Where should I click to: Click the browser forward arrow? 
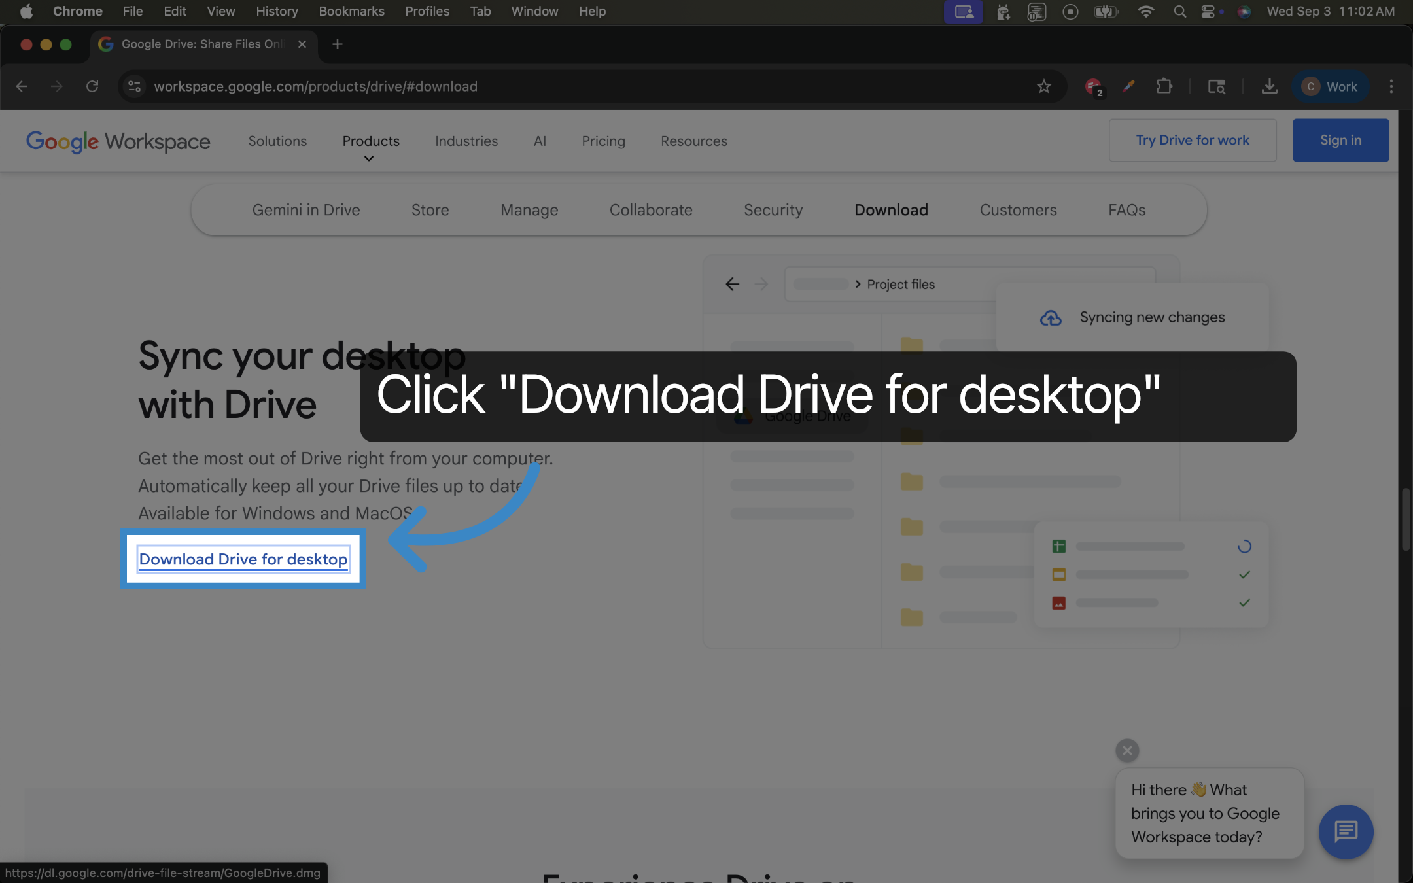(57, 86)
